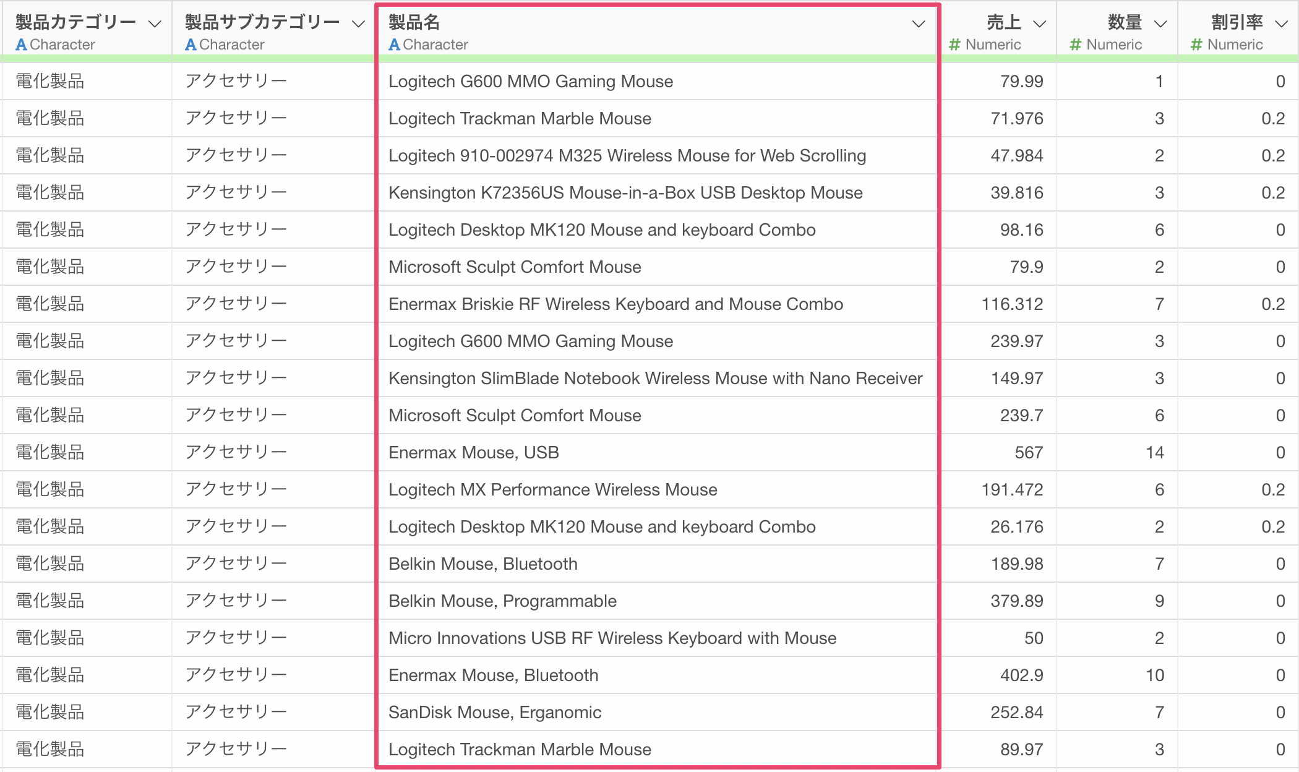Select the 売上 column header name
Viewport: 1299px width, 772px height.
1003,22
